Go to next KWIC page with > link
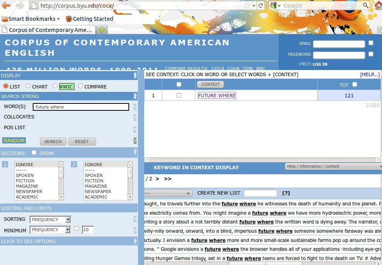The width and height of the screenshot is (382, 265). click(x=157, y=179)
